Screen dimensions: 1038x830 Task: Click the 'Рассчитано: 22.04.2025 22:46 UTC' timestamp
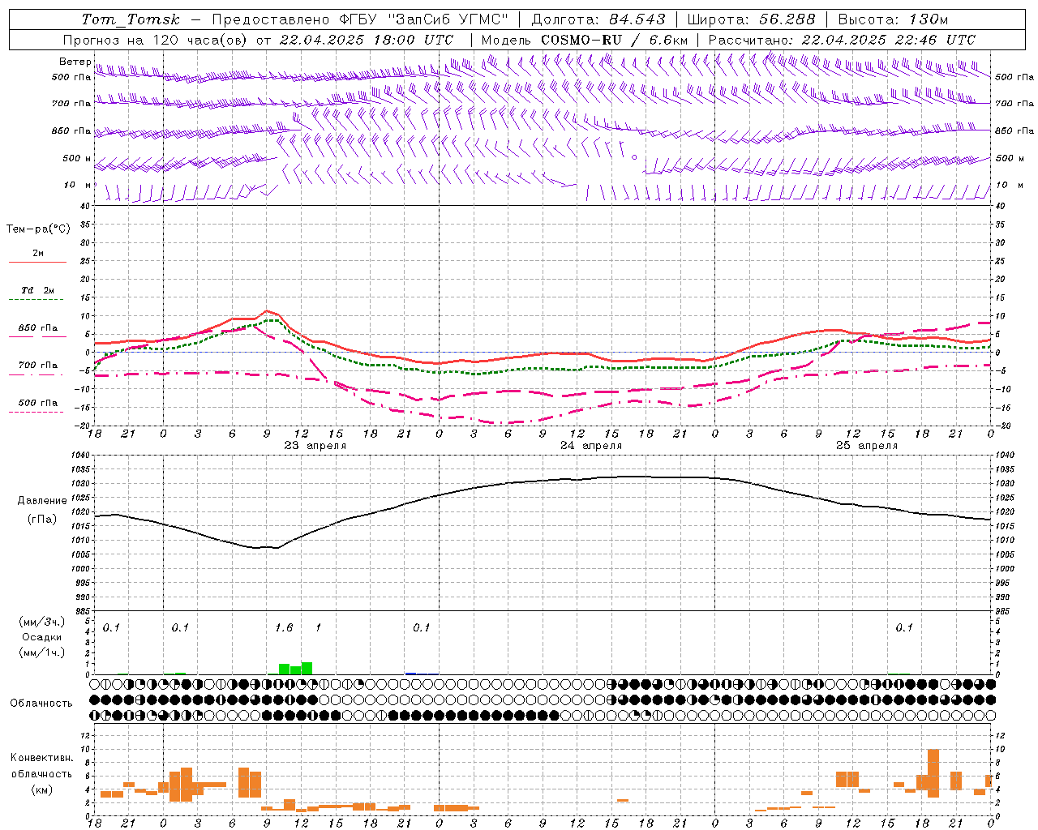click(842, 40)
